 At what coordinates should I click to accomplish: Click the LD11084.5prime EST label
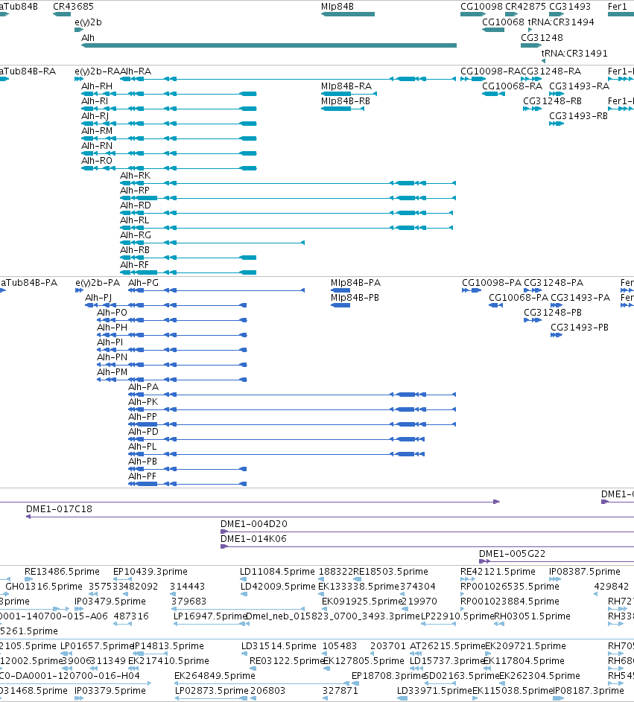coord(277,571)
